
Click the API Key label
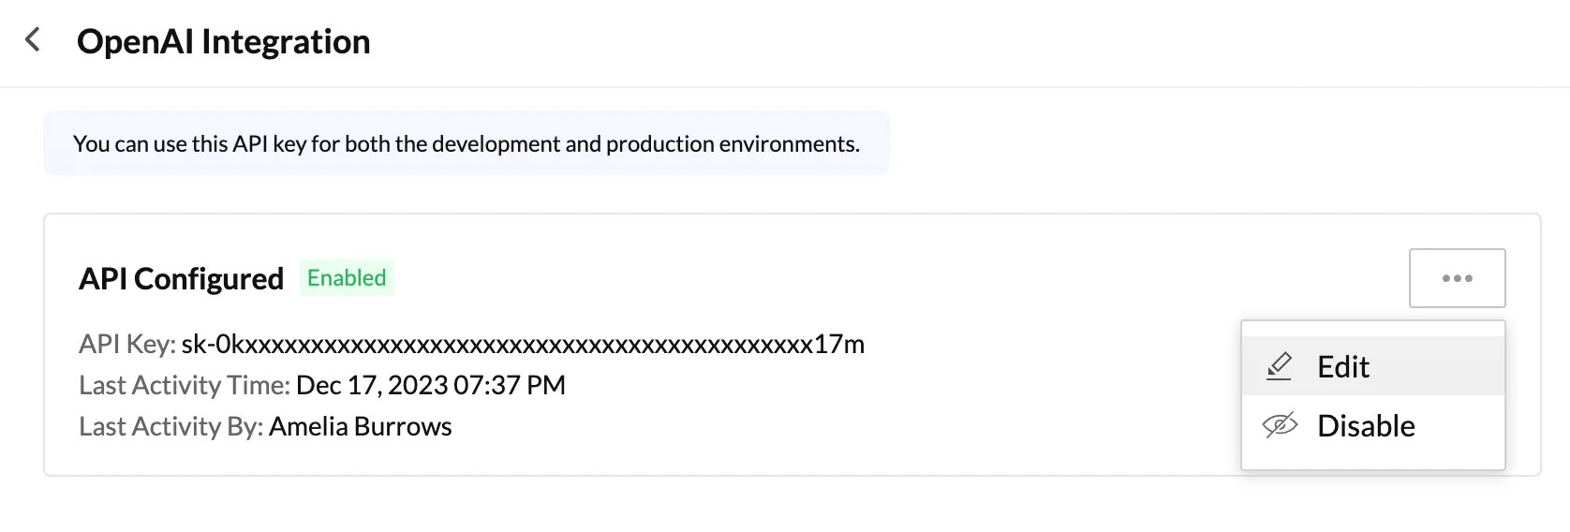click(127, 345)
